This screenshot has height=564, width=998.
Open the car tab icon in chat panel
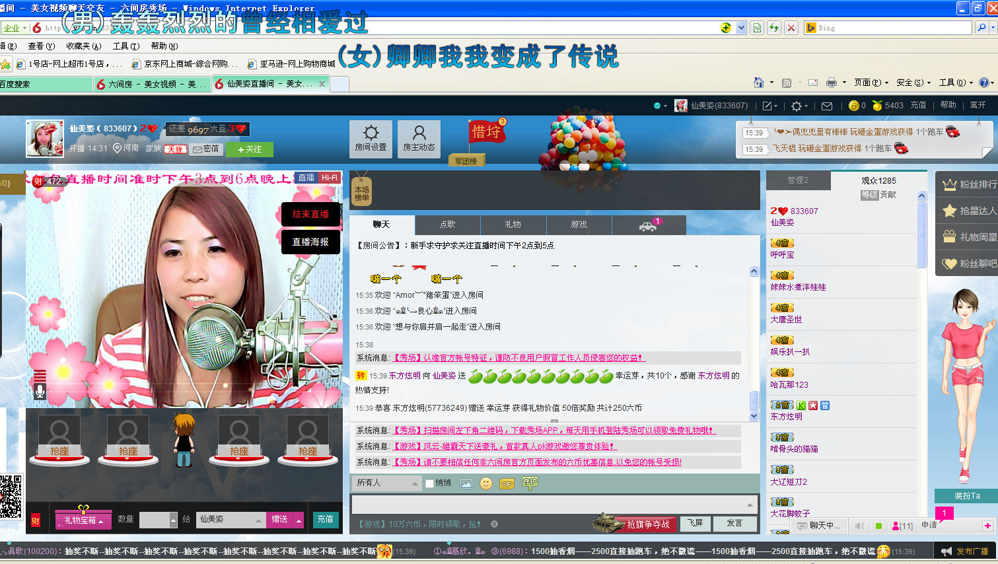[x=648, y=225]
